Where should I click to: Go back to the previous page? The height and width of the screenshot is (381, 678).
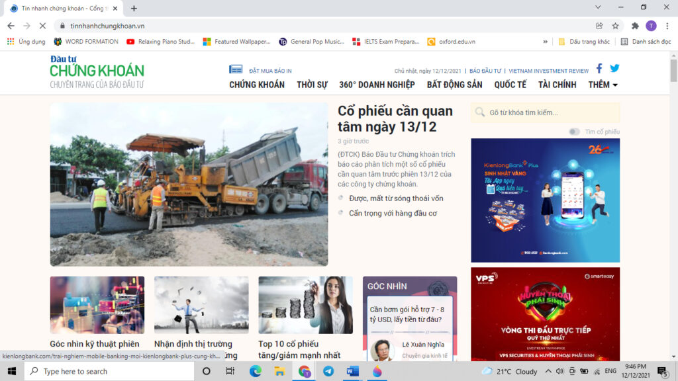pos(11,26)
